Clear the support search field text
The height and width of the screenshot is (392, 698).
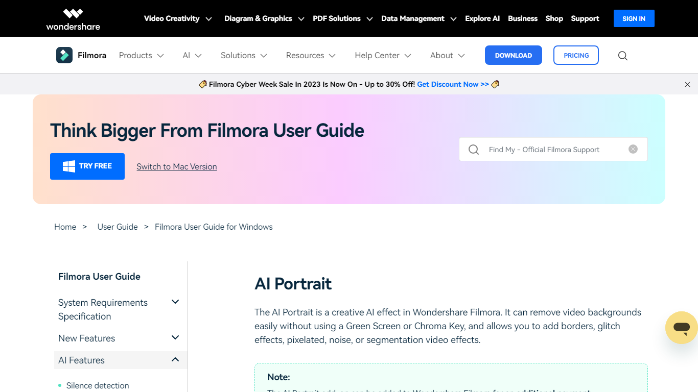(x=633, y=149)
